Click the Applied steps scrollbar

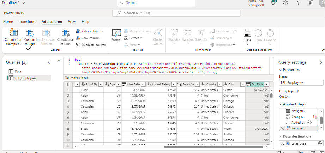321,121
